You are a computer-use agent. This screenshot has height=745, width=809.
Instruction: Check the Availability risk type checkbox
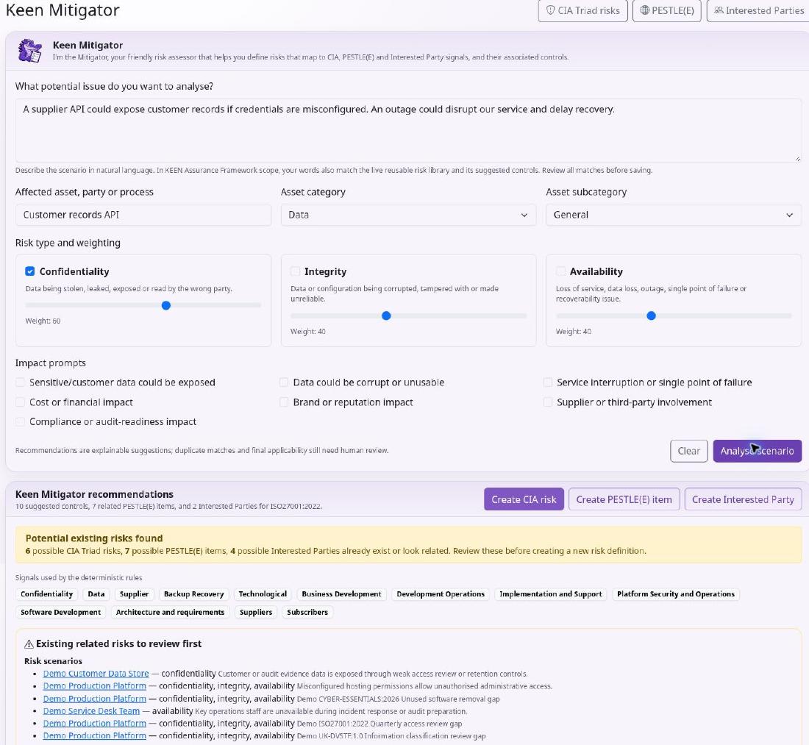coord(560,271)
